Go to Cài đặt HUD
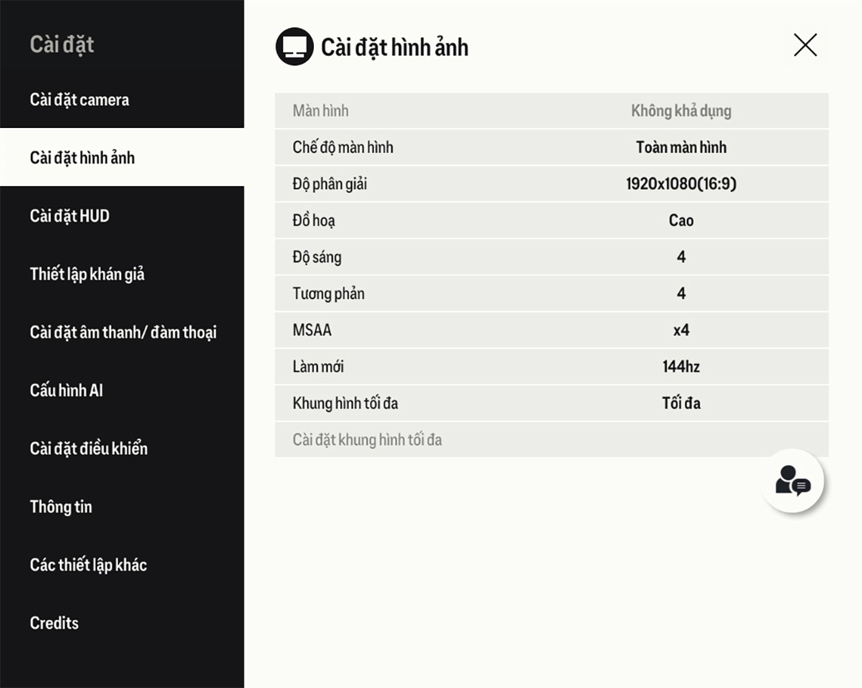Image resolution: width=862 pixels, height=688 pixels. coord(69,216)
